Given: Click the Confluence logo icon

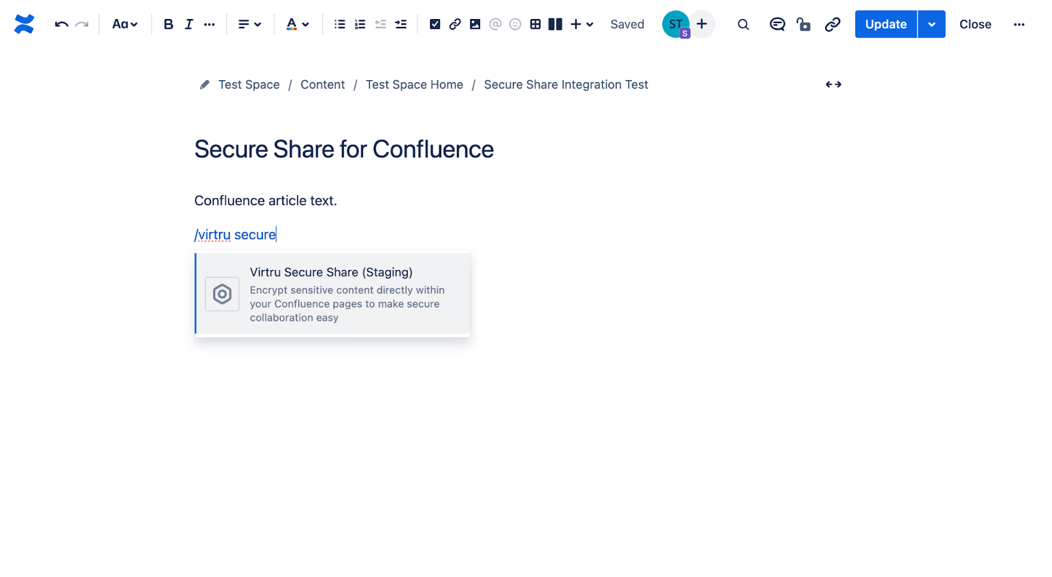Looking at the screenshot, I should pos(24,24).
